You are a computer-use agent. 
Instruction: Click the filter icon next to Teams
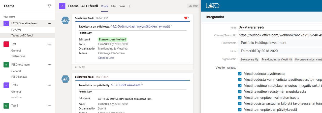click(x=49, y=6)
